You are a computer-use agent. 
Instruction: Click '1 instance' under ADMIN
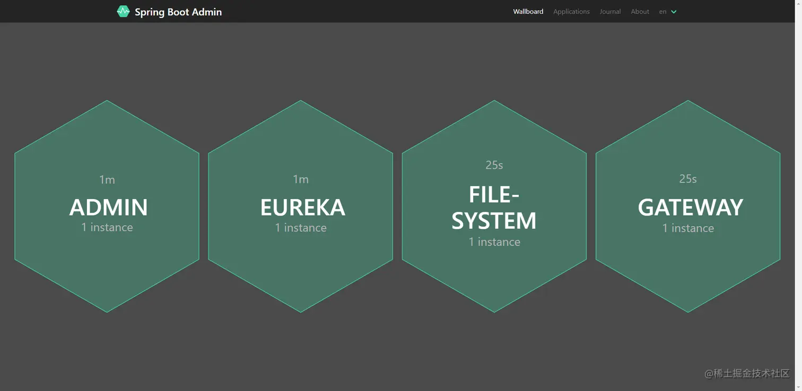(x=107, y=227)
